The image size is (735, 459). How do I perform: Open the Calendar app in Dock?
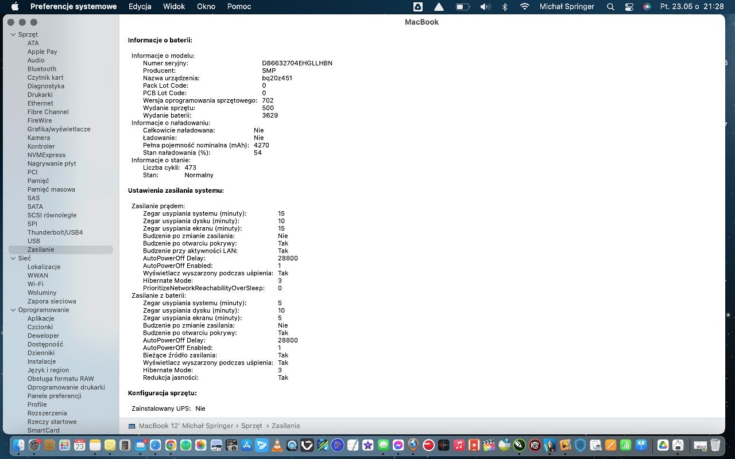tap(79, 445)
